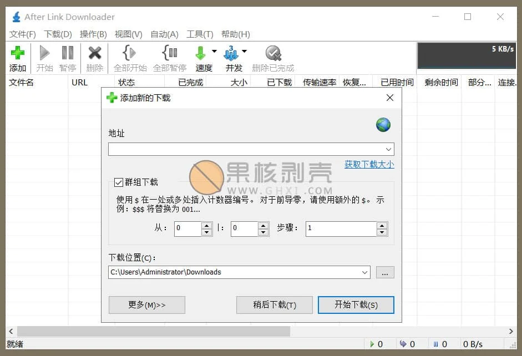Uncheck the 群组下载 checkbox

pyautogui.click(x=119, y=182)
